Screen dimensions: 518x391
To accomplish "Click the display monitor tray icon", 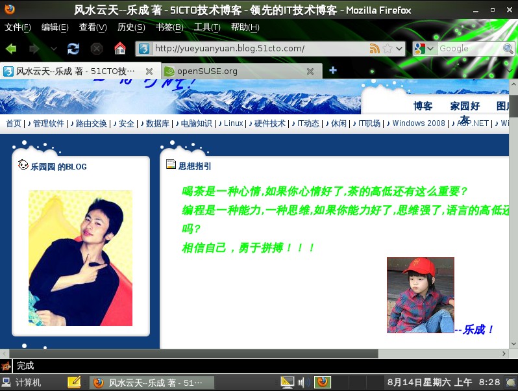I will (287, 383).
